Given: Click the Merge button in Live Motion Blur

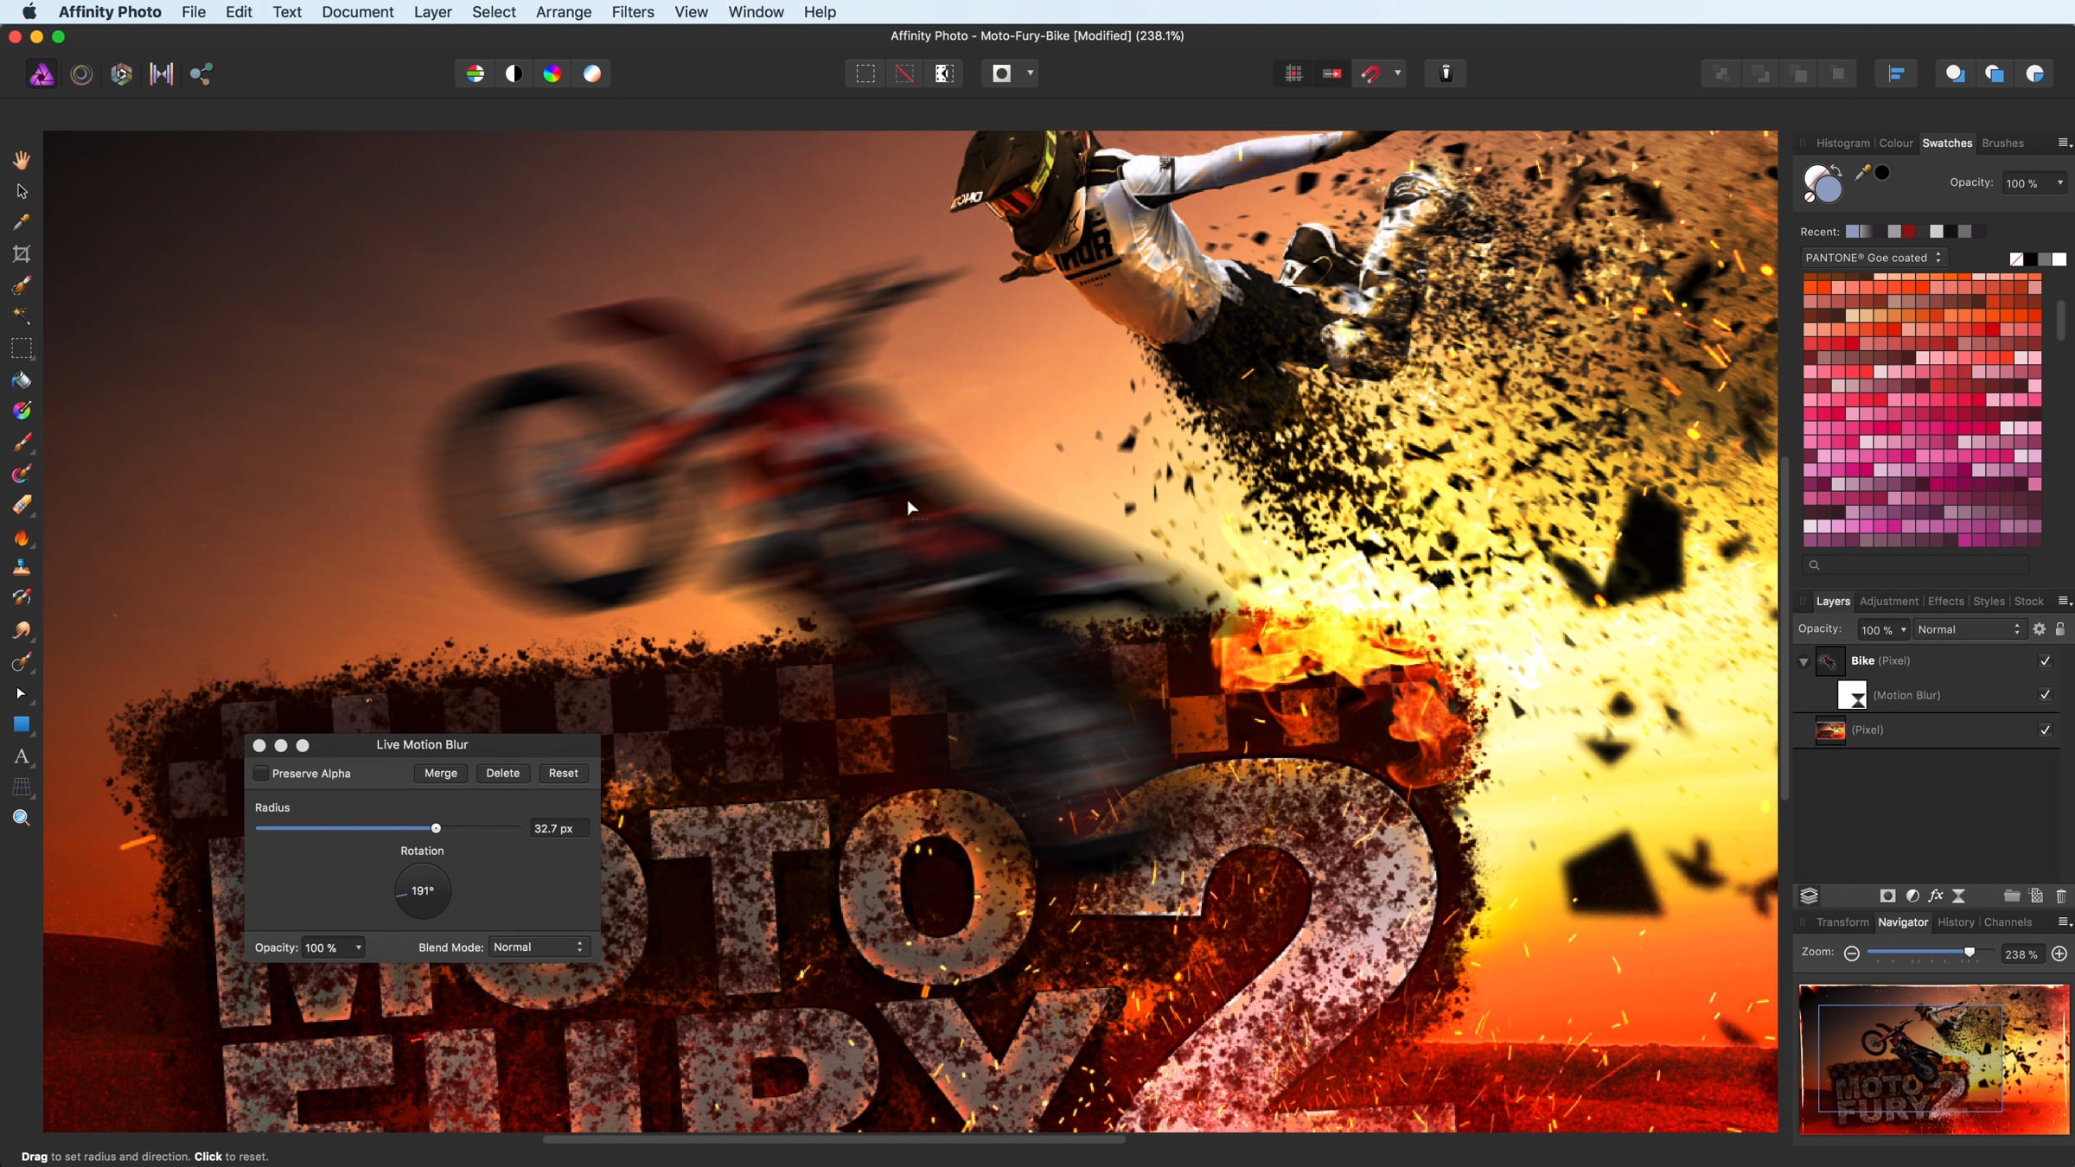Looking at the screenshot, I should pyautogui.click(x=441, y=773).
